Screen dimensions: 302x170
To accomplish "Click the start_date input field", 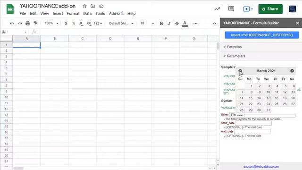I will click(253, 123).
